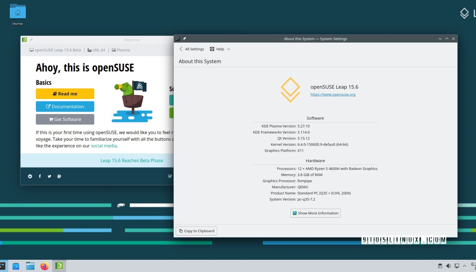This screenshot has height=272, width=476.
Task: Pin the System Settings window
Action: tap(185, 39)
